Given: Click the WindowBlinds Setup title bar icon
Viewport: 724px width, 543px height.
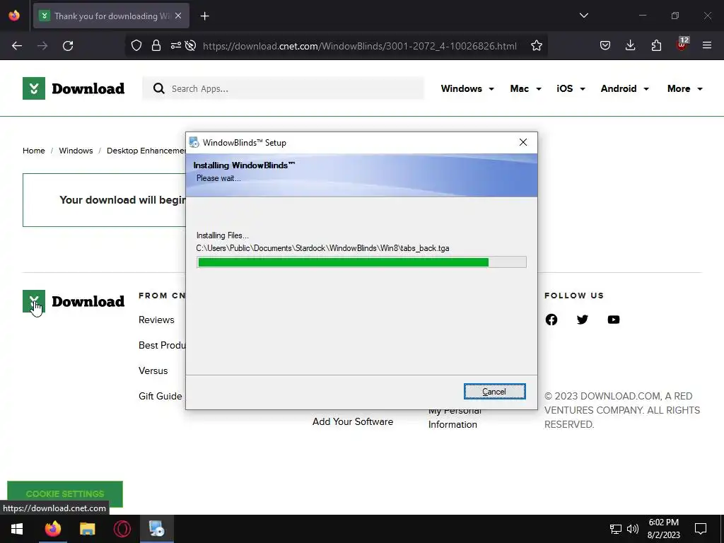Looking at the screenshot, I should point(194,142).
